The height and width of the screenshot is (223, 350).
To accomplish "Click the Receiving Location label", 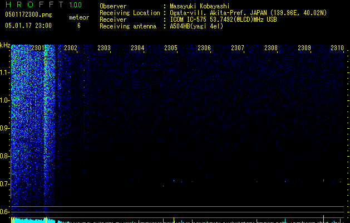I will pos(130,13).
